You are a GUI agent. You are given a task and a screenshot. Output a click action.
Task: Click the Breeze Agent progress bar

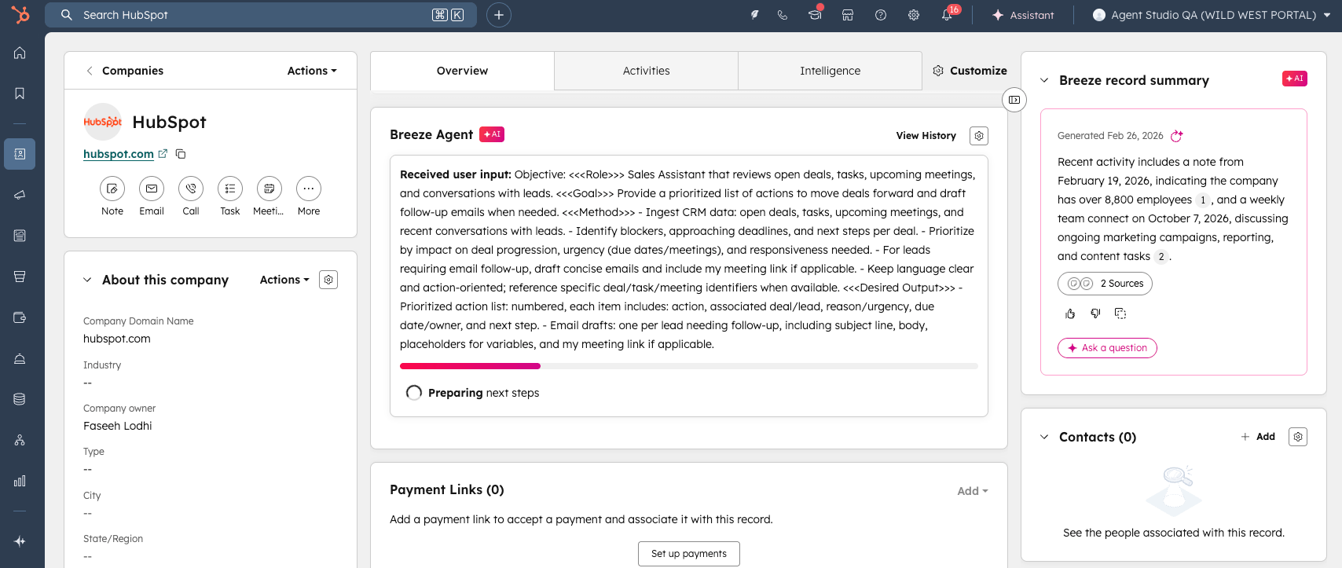pyautogui.click(x=688, y=366)
